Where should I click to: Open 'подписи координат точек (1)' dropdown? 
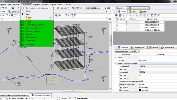[x=127, y=51]
